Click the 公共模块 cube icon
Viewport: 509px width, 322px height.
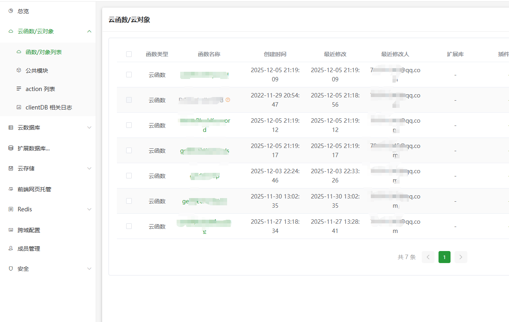19,71
